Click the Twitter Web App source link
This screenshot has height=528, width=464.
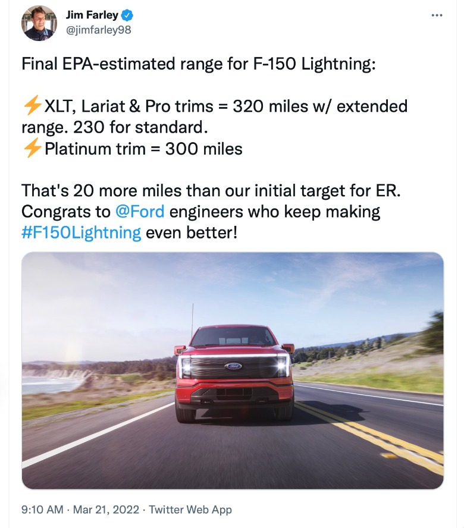pos(190,510)
